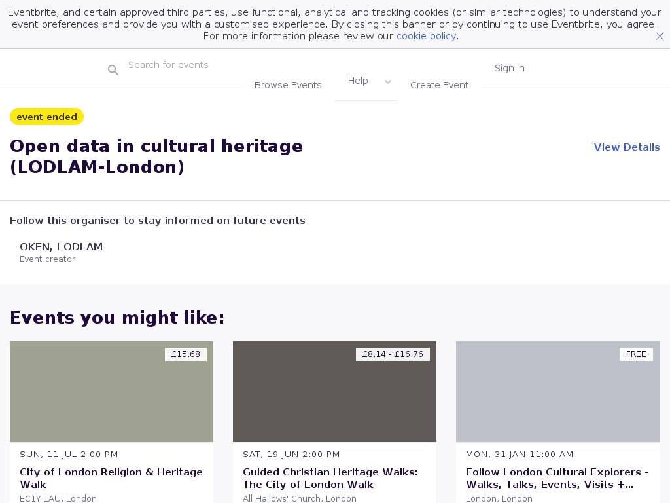Open OKFN, LODLAM organiser profile
This screenshot has width=670, height=503.
point(61,247)
